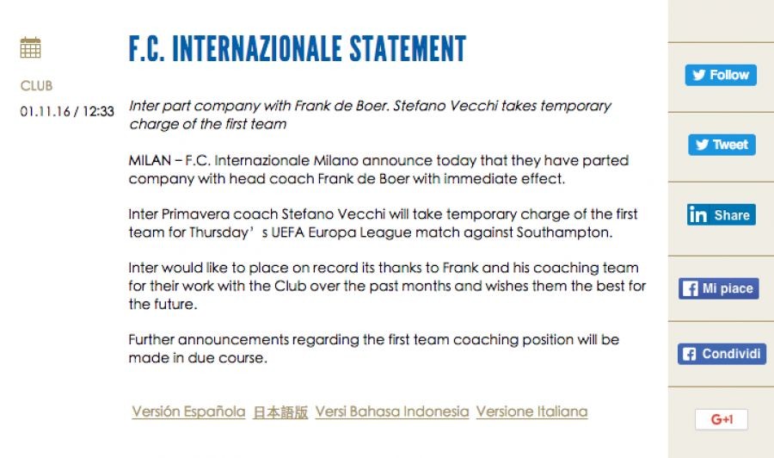Click the 01.11.16 / 12:33 timestamp

pos(67,112)
